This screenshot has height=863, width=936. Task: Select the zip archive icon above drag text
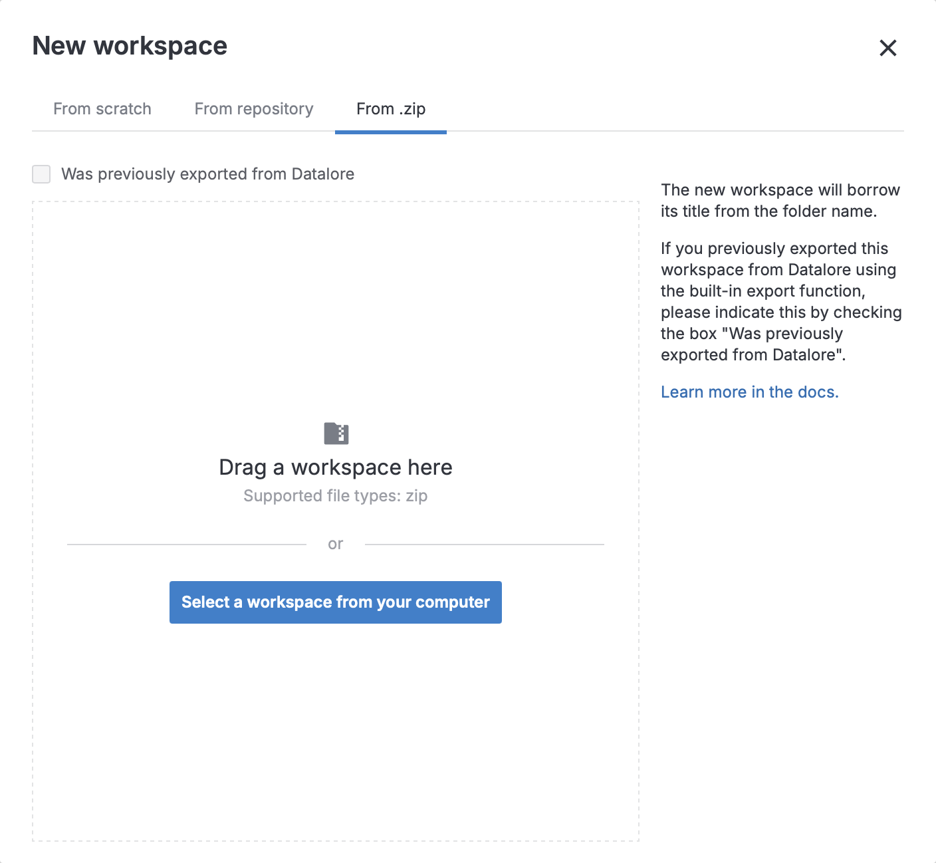[x=335, y=432]
